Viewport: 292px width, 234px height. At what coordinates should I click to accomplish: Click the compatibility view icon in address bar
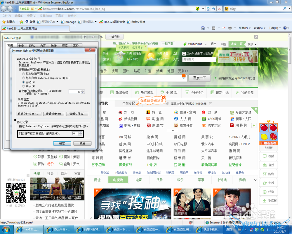208,9
